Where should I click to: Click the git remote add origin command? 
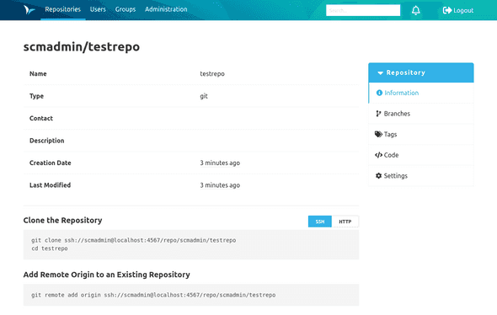click(153, 295)
